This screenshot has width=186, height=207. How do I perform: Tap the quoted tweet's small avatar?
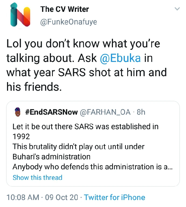click(17, 112)
